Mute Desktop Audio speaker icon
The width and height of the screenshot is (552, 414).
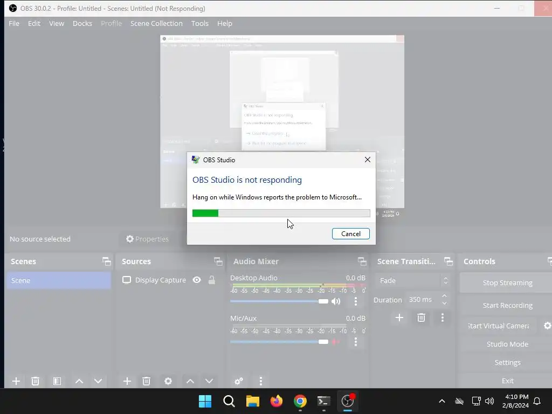pos(336,301)
